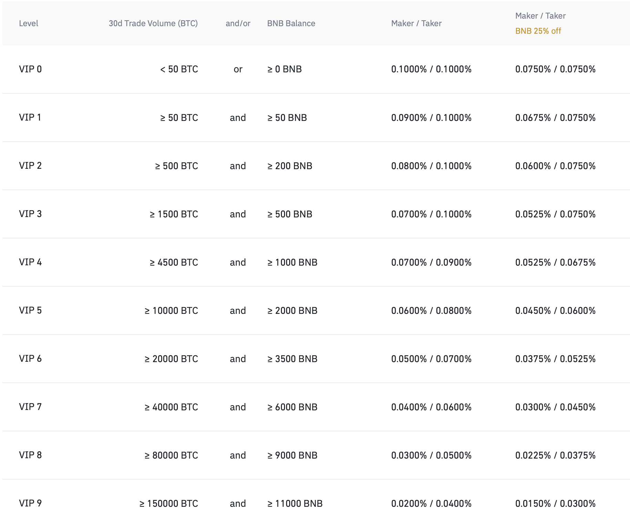The width and height of the screenshot is (630, 523).
Task: Click the 0.0300% / 0.0500% fee cell
Action: pos(431,455)
